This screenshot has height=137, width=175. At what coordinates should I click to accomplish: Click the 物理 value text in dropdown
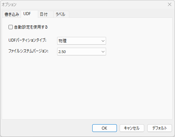[62, 41]
